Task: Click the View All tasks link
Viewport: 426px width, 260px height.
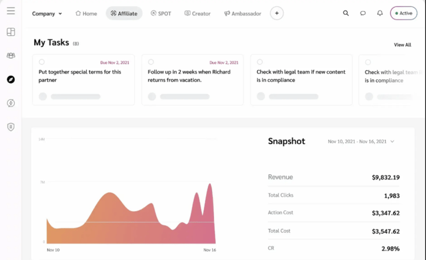Action: pyautogui.click(x=403, y=45)
